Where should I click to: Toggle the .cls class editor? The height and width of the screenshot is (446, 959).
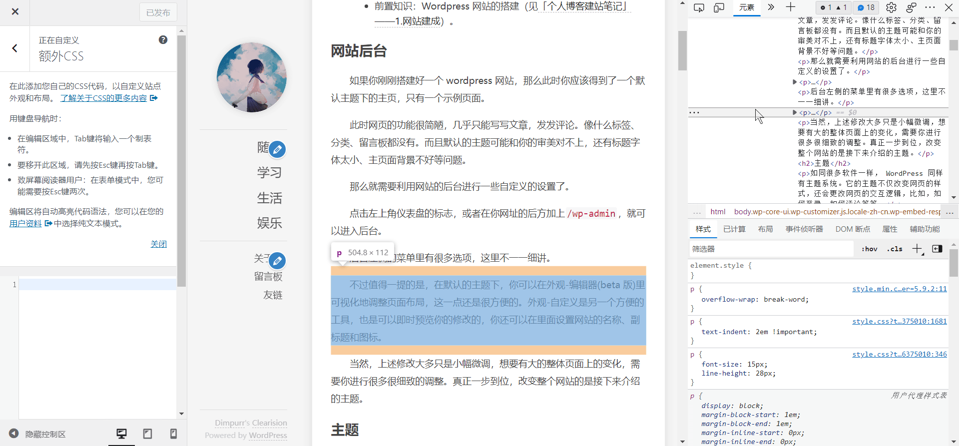895,249
